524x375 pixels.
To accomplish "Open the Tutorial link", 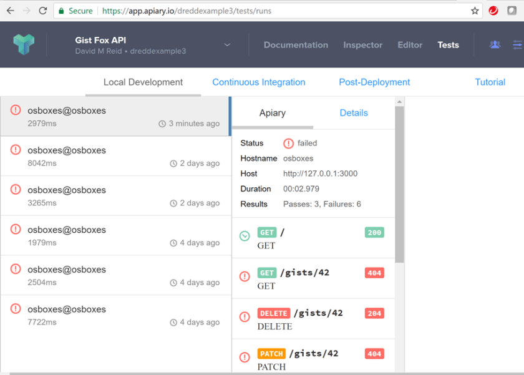I will click(490, 82).
